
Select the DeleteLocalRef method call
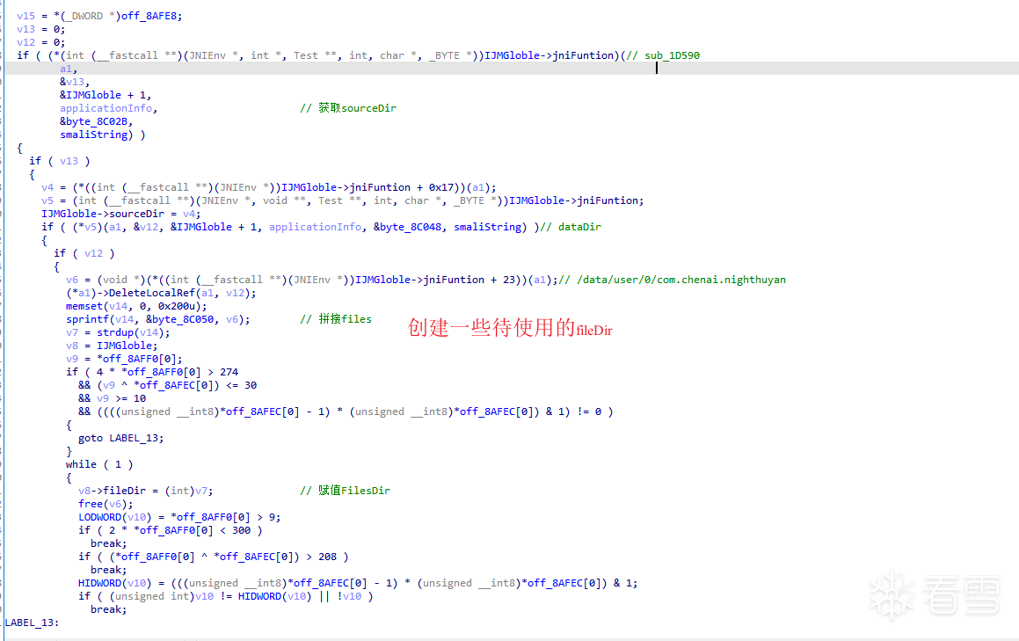click(152, 293)
